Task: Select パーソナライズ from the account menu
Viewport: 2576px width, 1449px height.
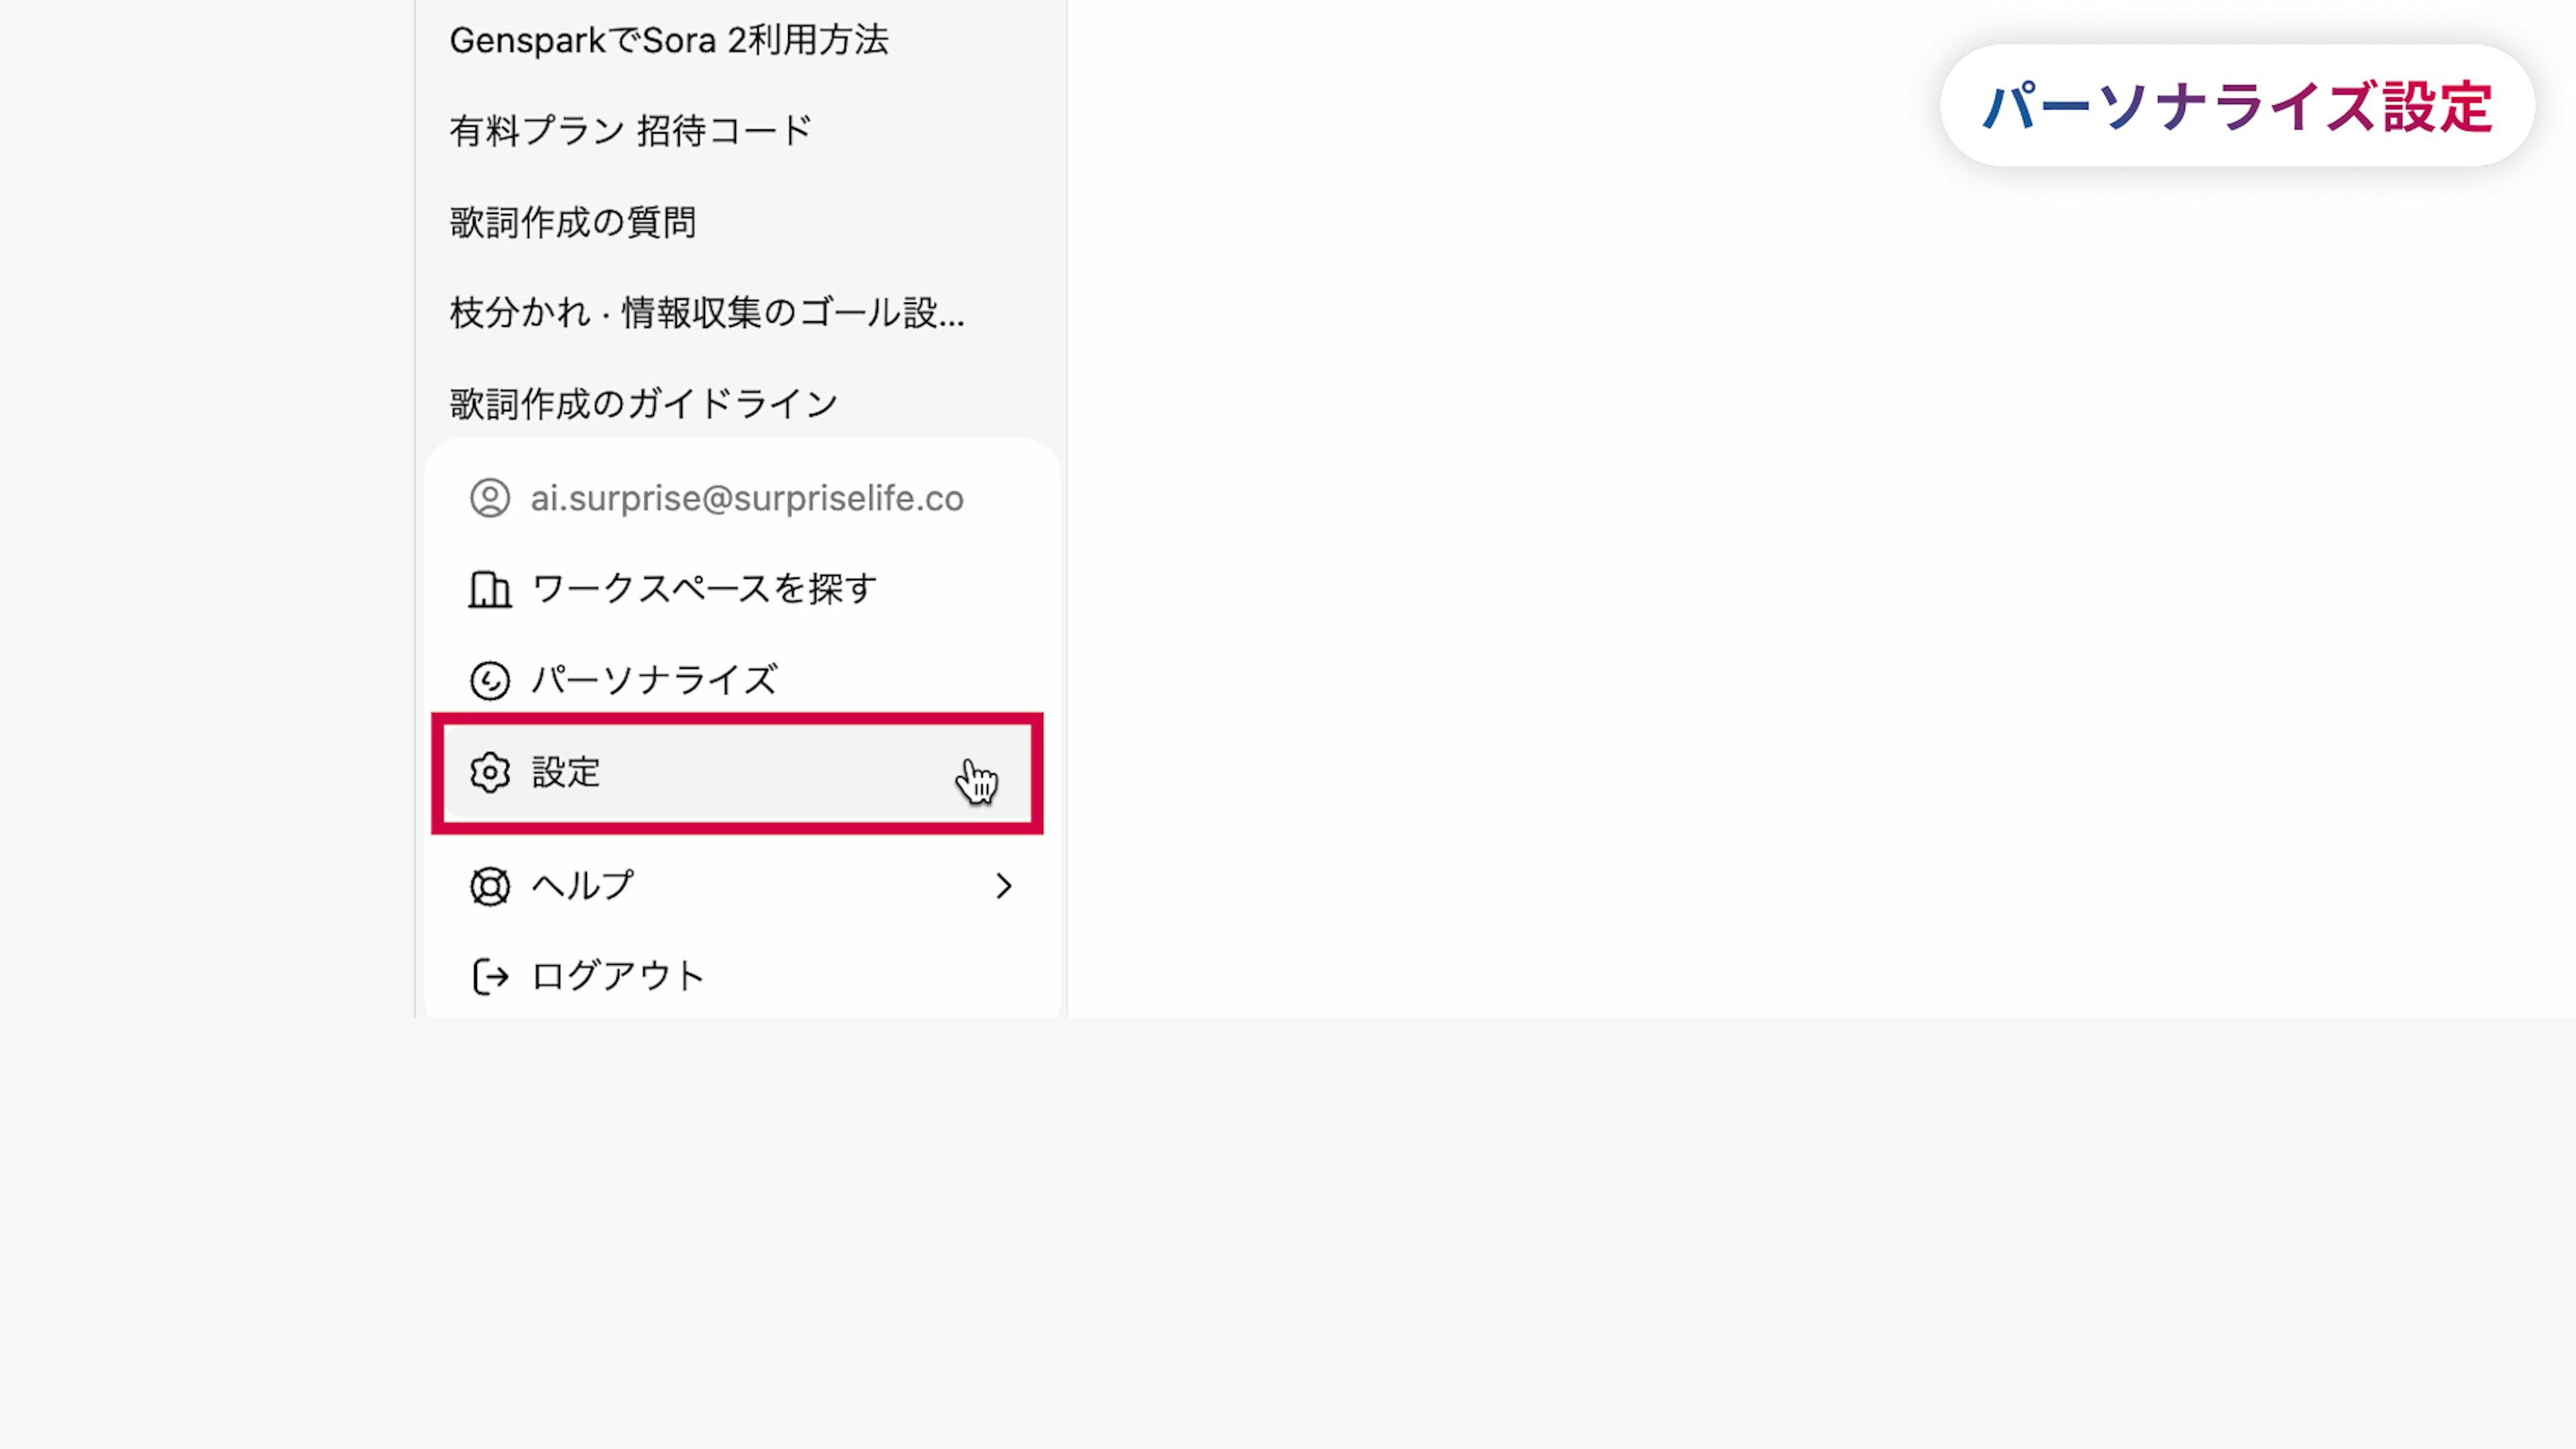Action: (x=654, y=681)
